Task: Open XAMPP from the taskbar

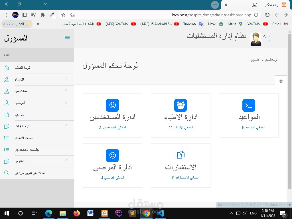Action: [x=104, y=213]
